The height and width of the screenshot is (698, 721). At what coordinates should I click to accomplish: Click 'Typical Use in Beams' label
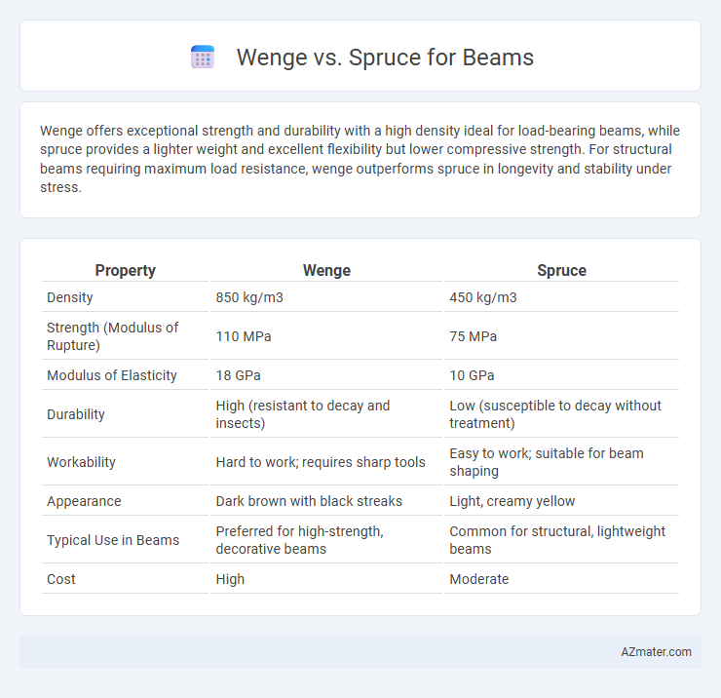113,540
